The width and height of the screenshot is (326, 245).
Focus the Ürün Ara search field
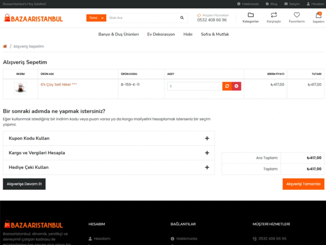pyautogui.click(x=142, y=18)
